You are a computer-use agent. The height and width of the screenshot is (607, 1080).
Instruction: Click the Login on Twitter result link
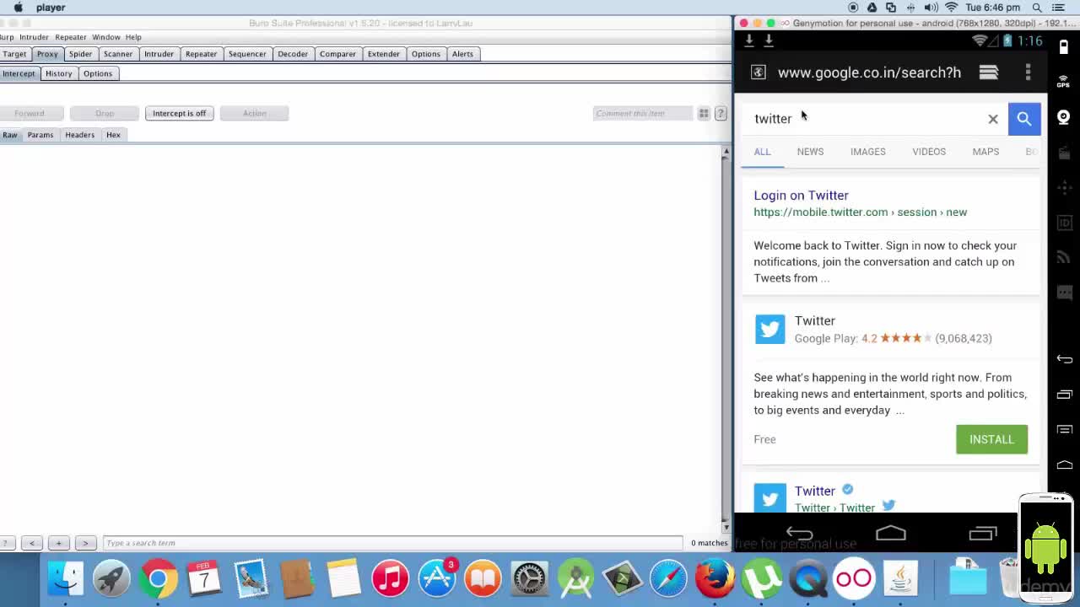click(801, 196)
